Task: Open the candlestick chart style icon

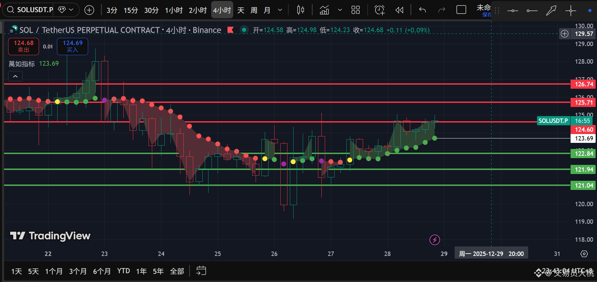Action: click(300, 10)
